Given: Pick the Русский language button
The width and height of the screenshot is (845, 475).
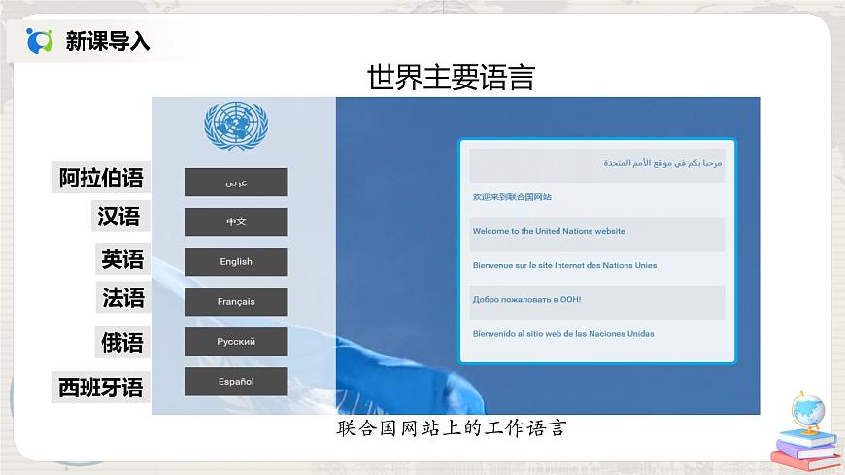Looking at the screenshot, I should [x=236, y=341].
